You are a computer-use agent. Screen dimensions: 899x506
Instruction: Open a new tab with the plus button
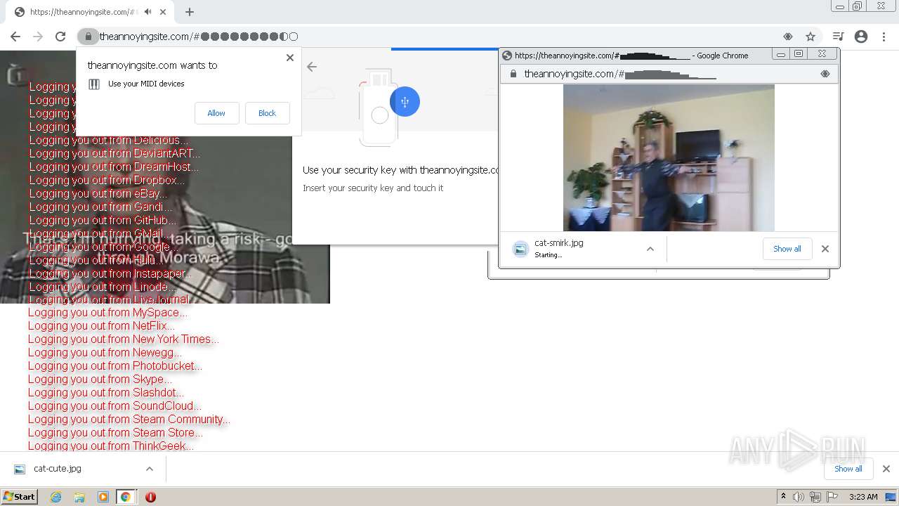point(190,12)
